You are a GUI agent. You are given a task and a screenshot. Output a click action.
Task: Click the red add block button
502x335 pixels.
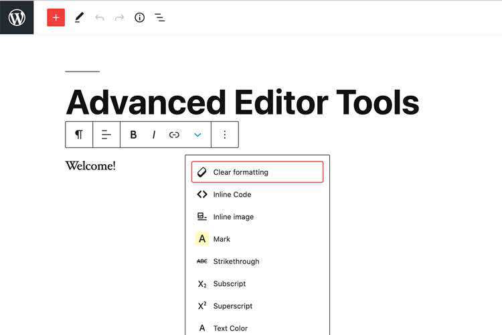pyautogui.click(x=56, y=17)
